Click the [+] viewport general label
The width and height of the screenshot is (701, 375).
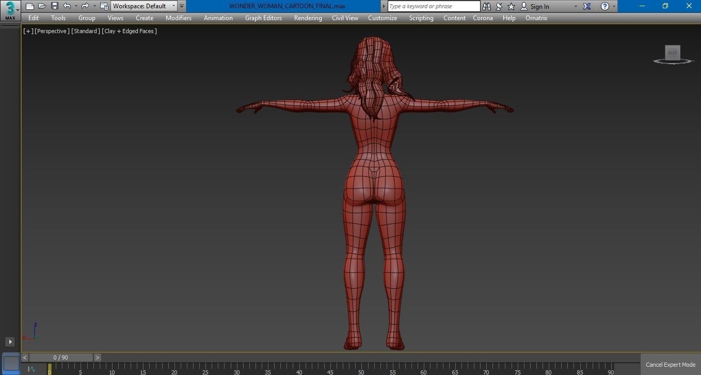tap(28, 31)
